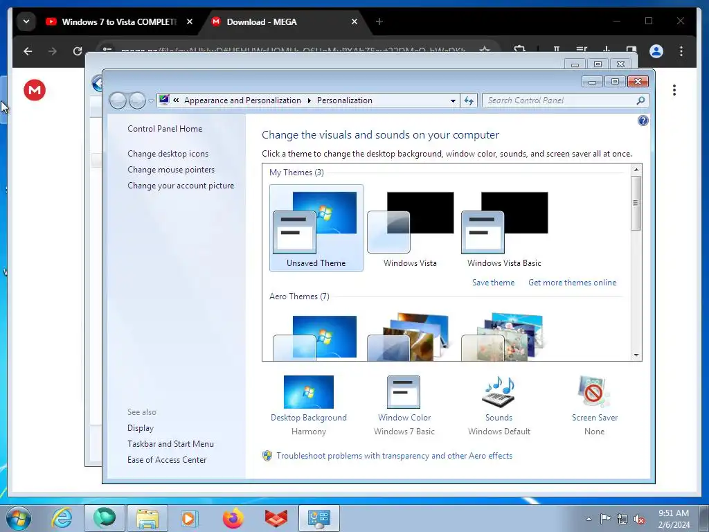
Task: Expand the breadcrumb double-chevron overflow
Action: [x=176, y=100]
